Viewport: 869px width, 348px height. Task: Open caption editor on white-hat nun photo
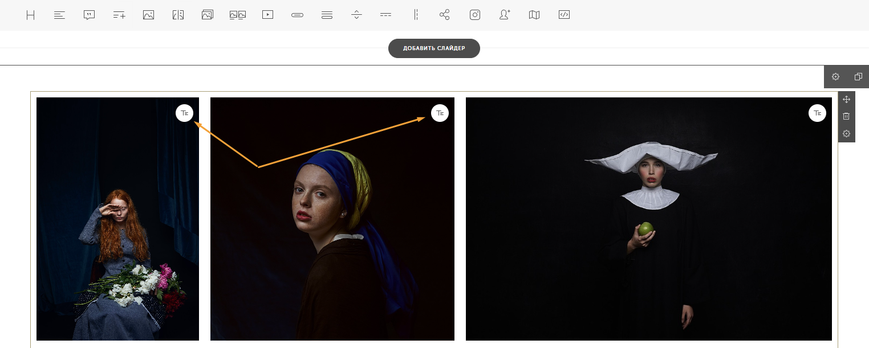[x=817, y=113]
